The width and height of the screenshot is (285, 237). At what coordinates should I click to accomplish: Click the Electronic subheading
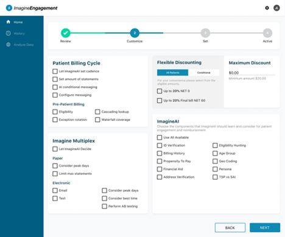tap(62, 183)
